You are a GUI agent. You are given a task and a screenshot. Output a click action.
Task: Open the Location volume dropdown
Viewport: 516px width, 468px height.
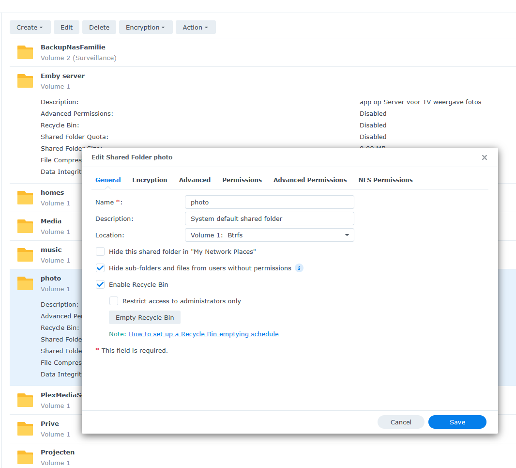(347, 234)
